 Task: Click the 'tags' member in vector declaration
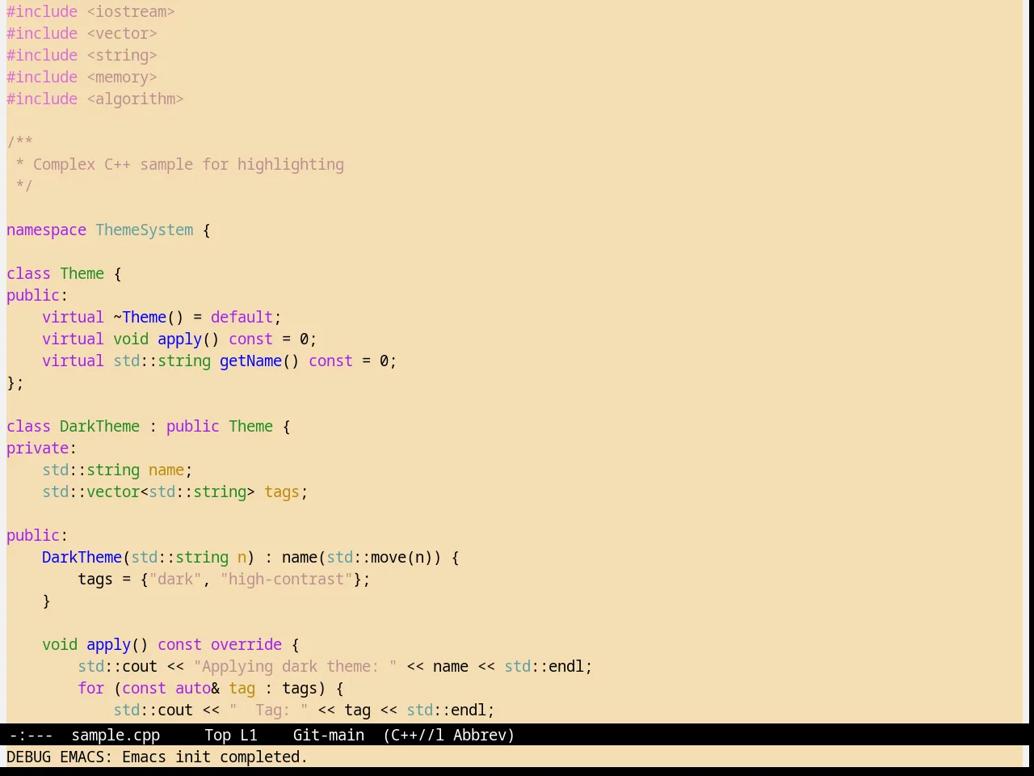click(x=282, y=491)
